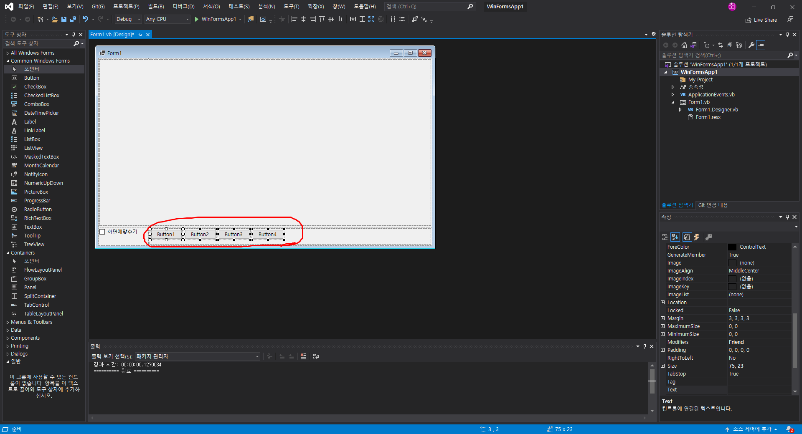Expand Menus & Toolbars toolbox group

coord(8,322)
